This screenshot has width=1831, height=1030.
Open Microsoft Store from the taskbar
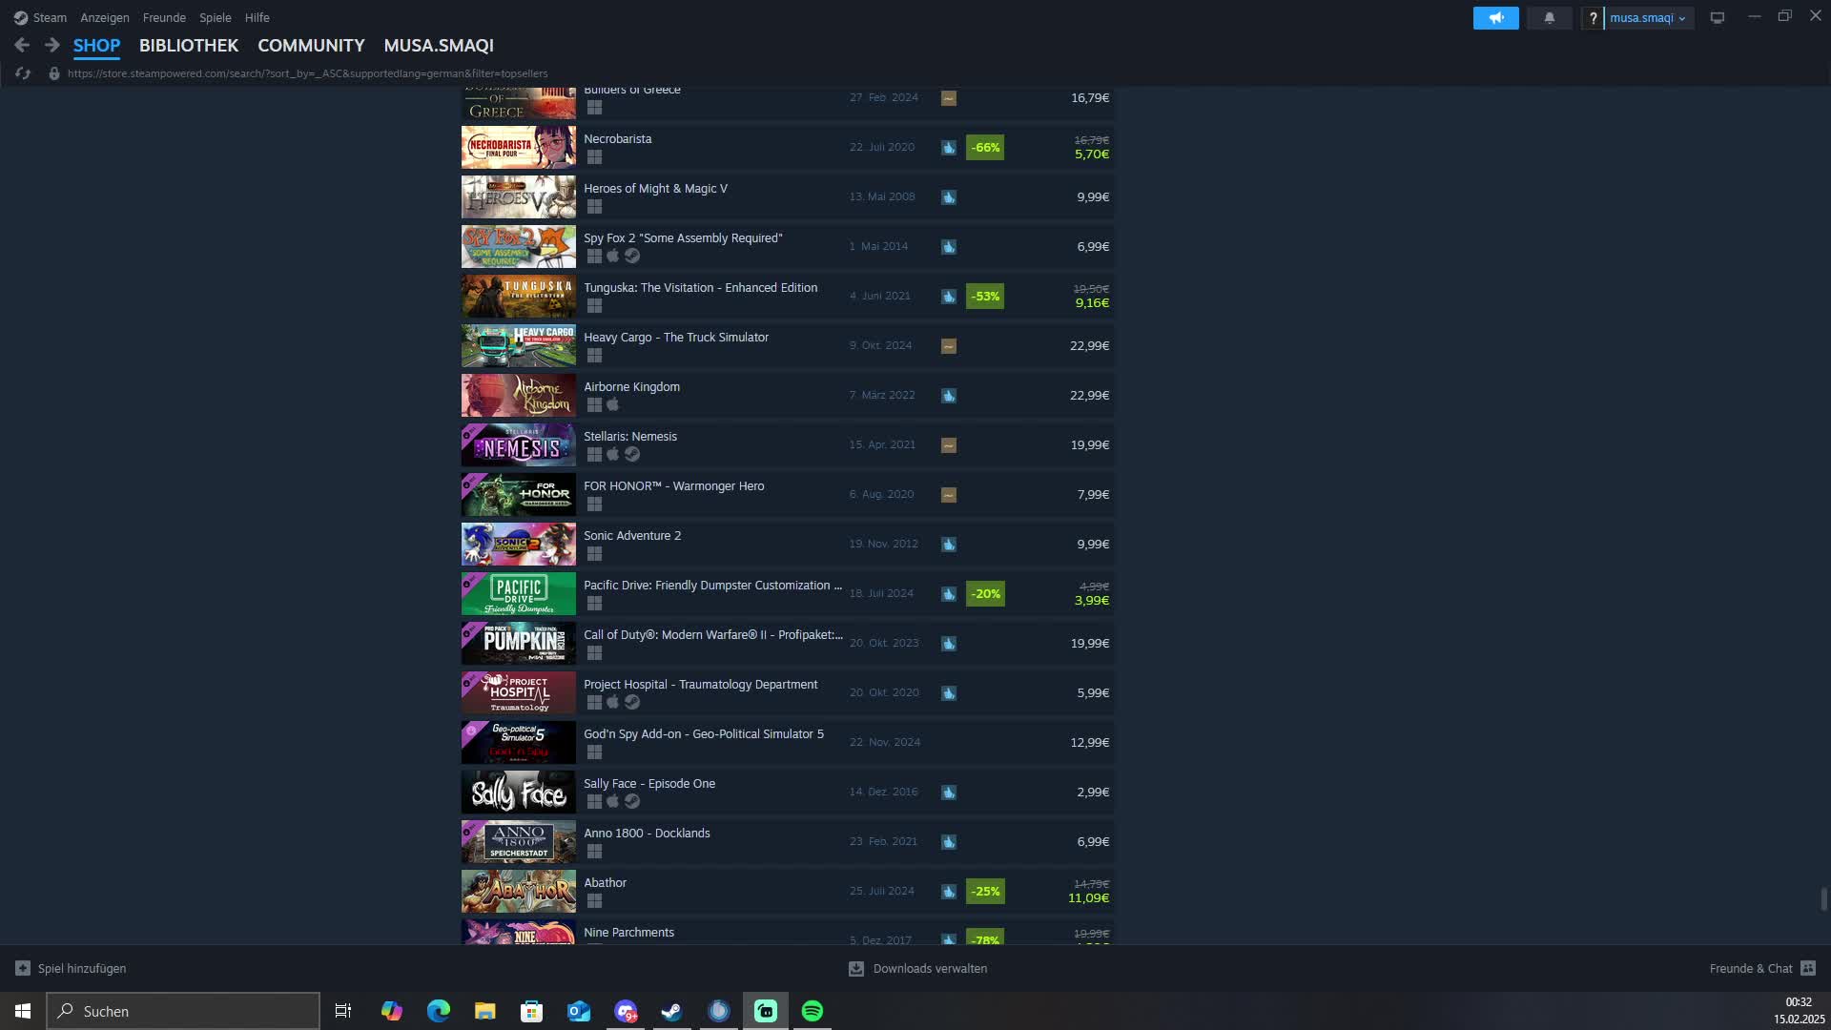[532, 1011]
